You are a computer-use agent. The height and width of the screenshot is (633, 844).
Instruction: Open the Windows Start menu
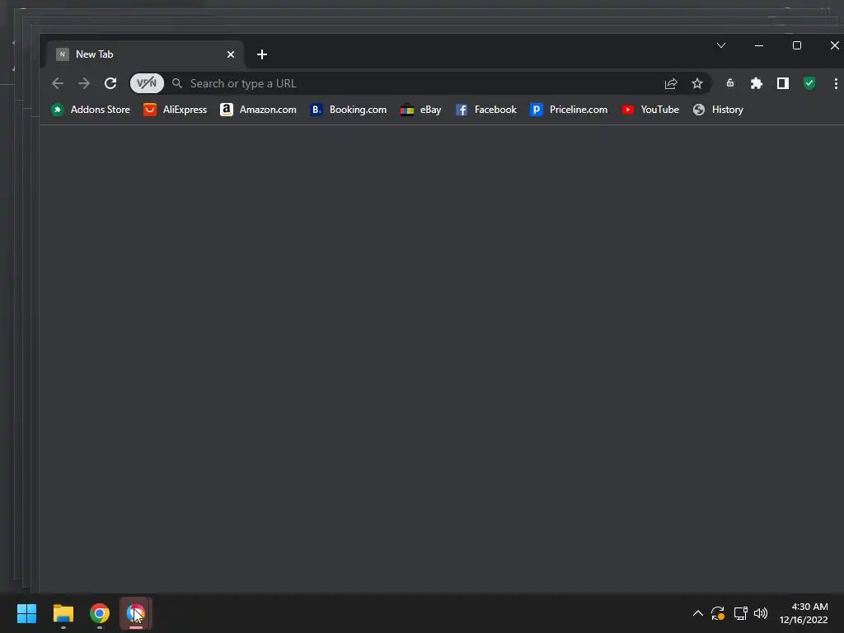click(x=26, y=613)
